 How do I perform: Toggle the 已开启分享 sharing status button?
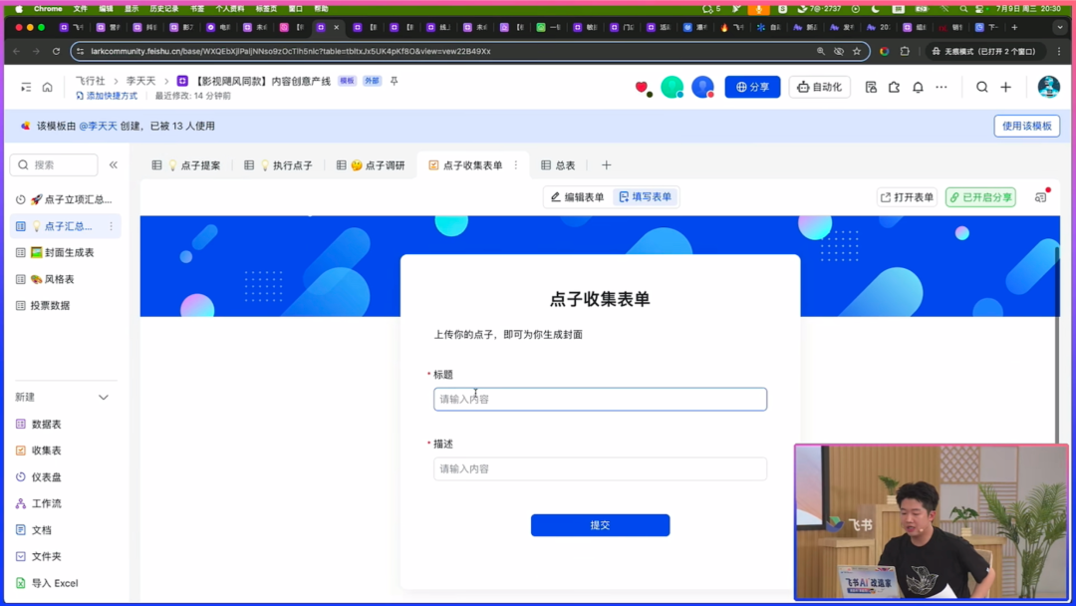point(980,197)
